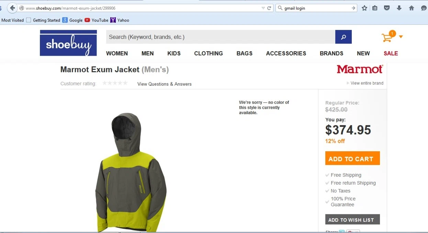The height and width of the screenshot is (233, 428).
Task: Focus the shoebuy keyword search field
Action: tap(221, 37)
